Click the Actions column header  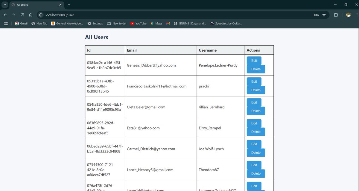coord(259,50)
